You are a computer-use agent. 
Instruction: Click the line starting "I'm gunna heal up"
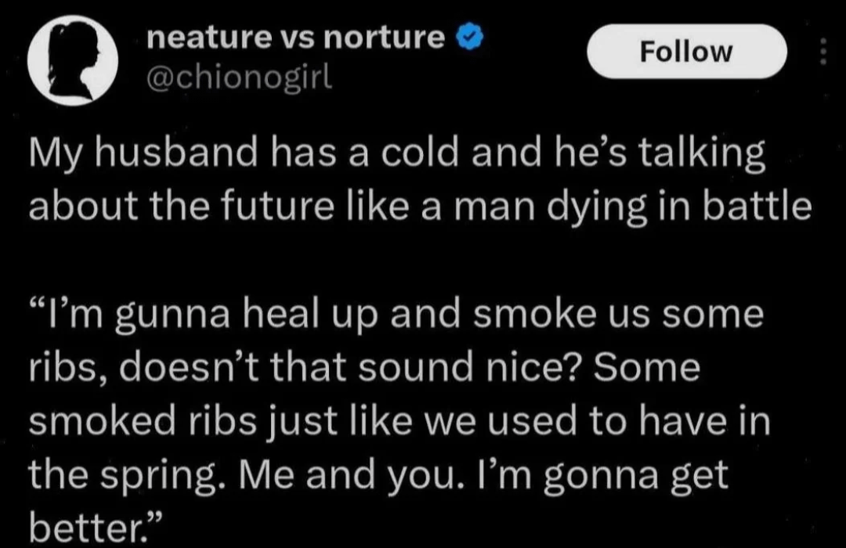click(x=396, y=315)
